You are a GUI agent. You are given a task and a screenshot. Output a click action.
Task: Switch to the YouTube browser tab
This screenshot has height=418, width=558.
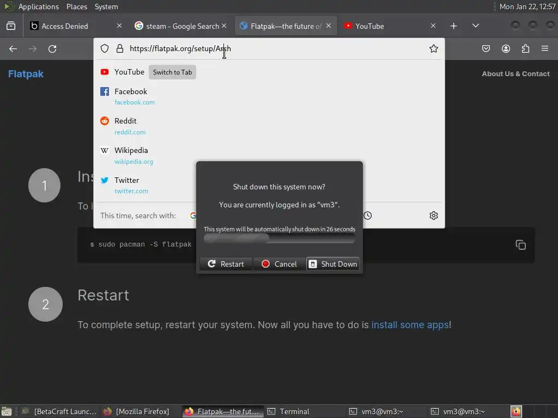pos(390,26)
